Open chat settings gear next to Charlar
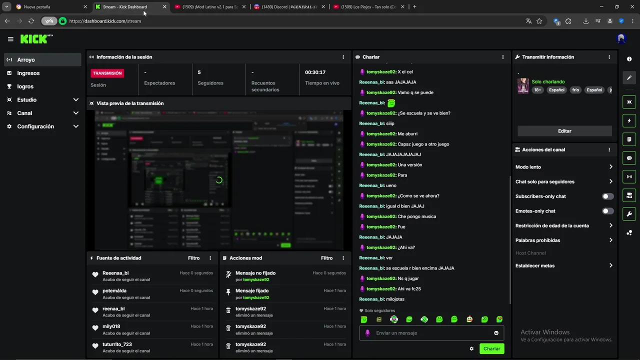640x360 pixels. click(x=471, y=348)
